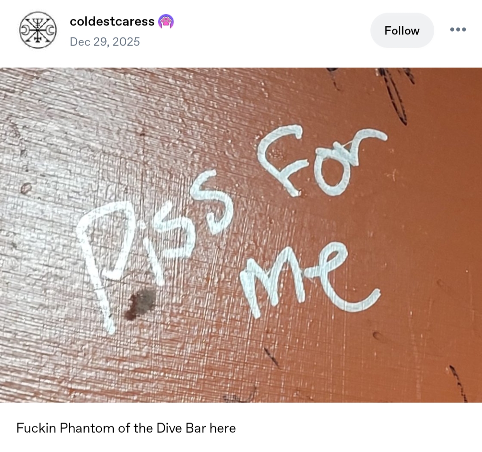Follow coldestcaress with the Follow button
This screenshot has height=452, width=482.
(402, 30)
